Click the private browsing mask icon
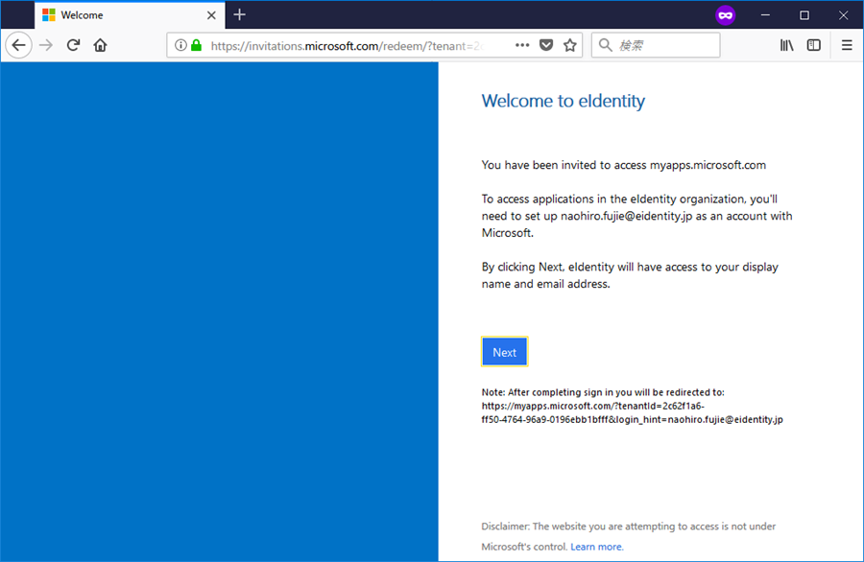This screenshot has width=864, height=562. tap(726, 15)
